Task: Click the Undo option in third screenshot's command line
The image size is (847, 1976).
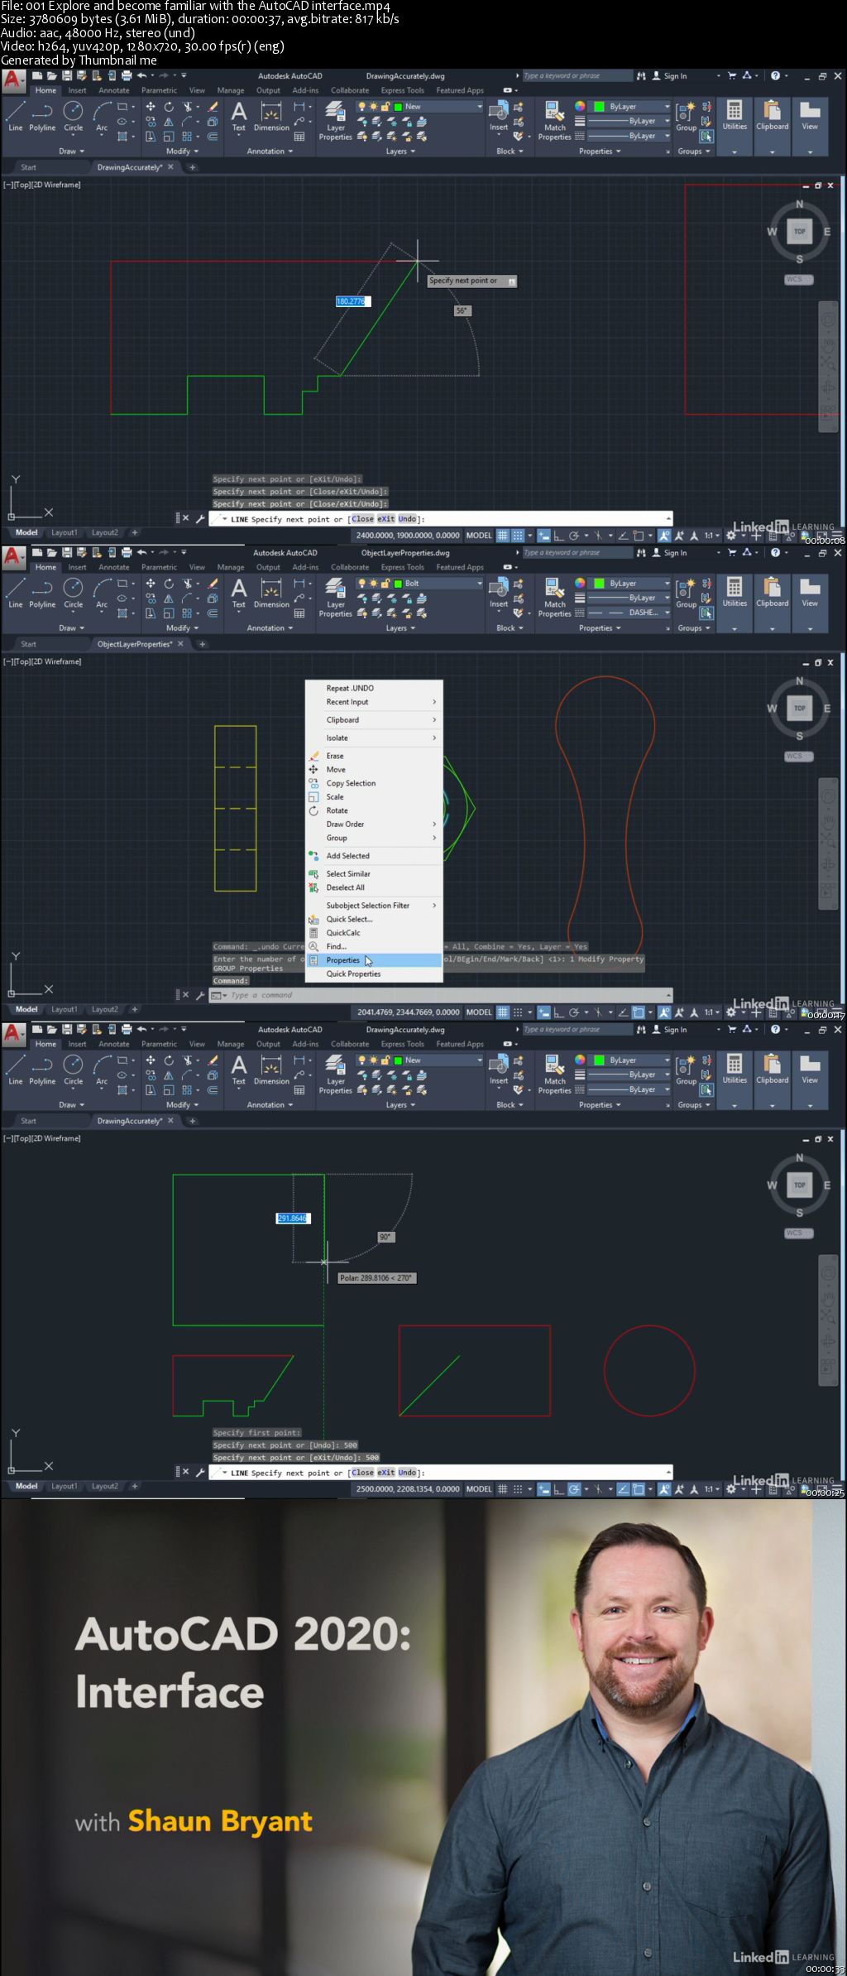Action: [x=407, y=1473]
